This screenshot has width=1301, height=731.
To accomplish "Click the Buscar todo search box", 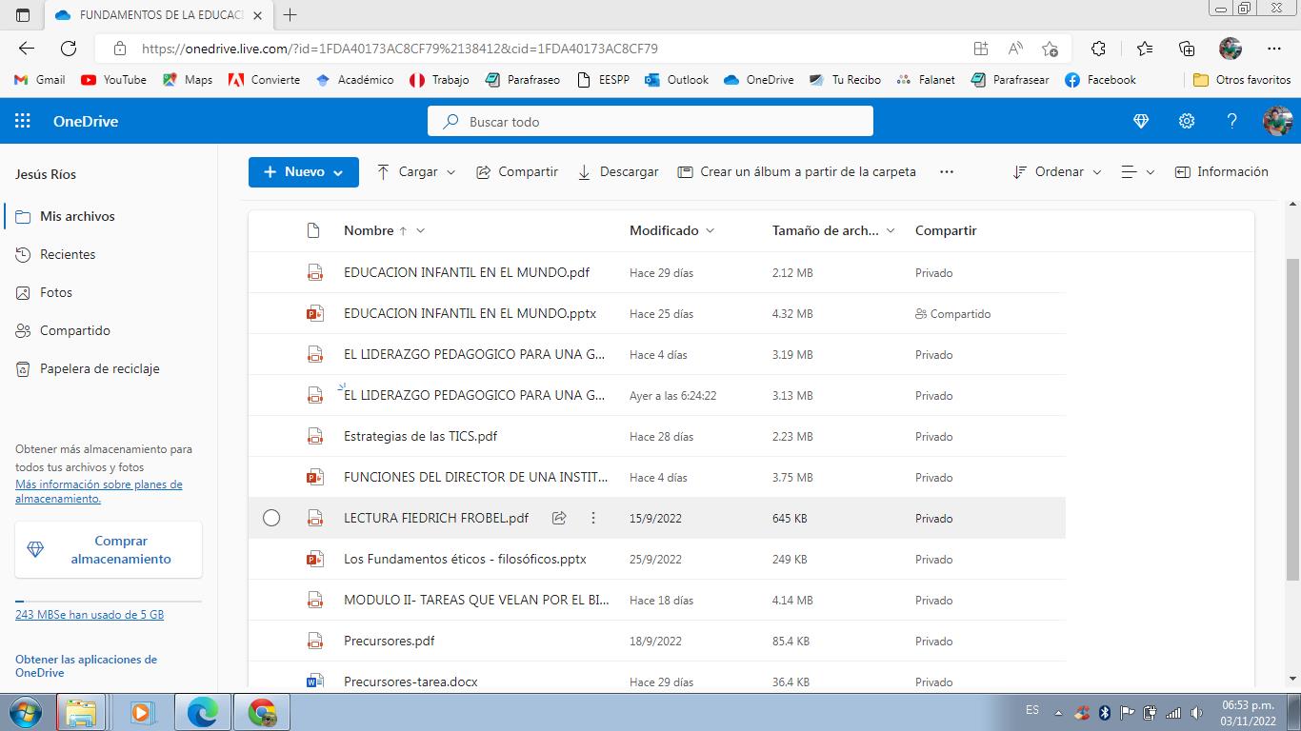I will [x=650, y=122].
